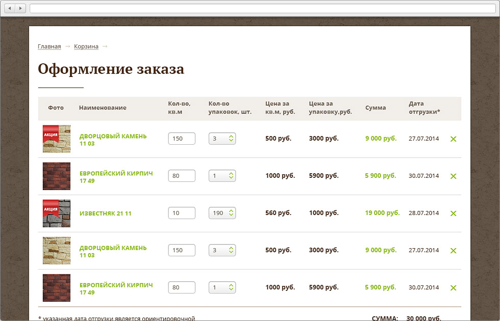Click Дворцовый камень thumbnail without АКЦИЯ ribbon

tap(57, 251)
